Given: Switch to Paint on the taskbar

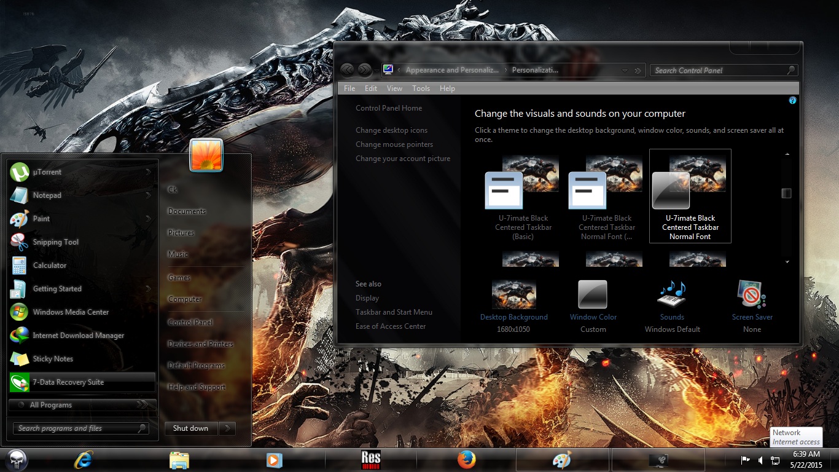Looking at the screenshot, I should [562, 460].
